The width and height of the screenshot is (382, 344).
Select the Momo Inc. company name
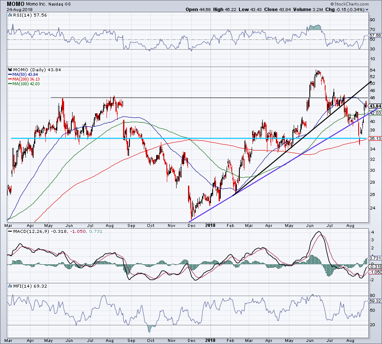(x=37, y=4)
